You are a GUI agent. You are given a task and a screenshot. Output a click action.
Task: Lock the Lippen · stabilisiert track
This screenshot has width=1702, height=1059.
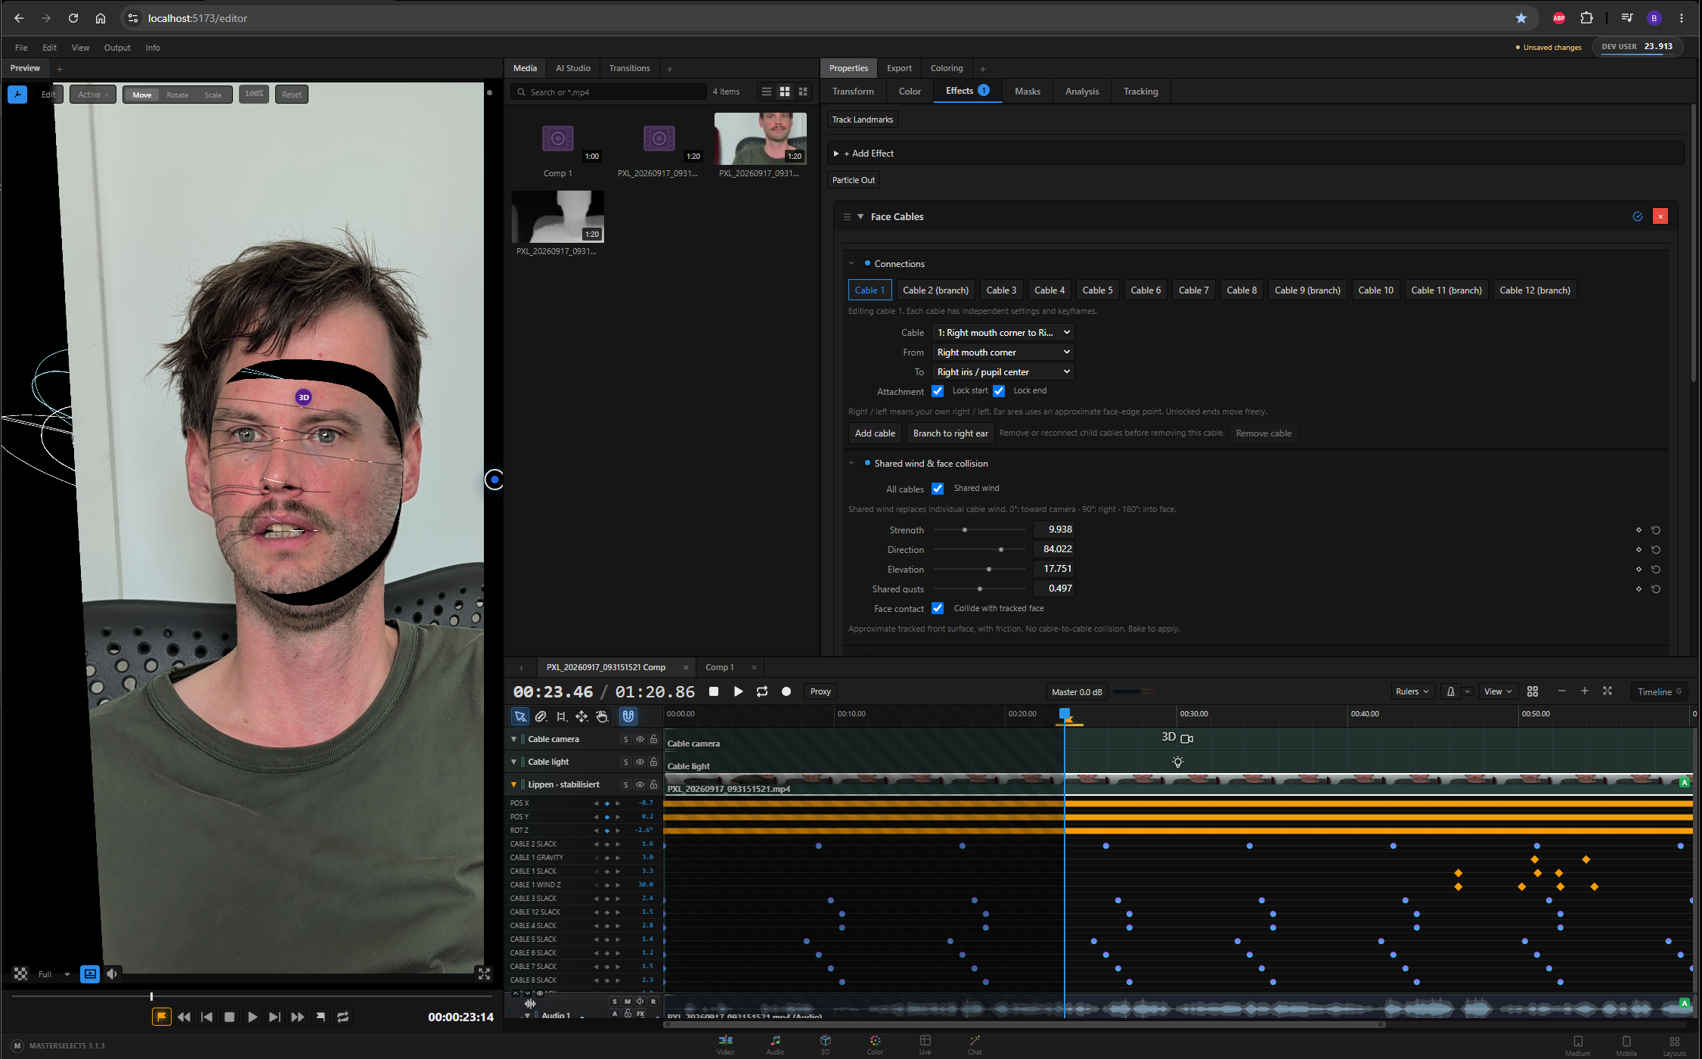click(653, 784)
